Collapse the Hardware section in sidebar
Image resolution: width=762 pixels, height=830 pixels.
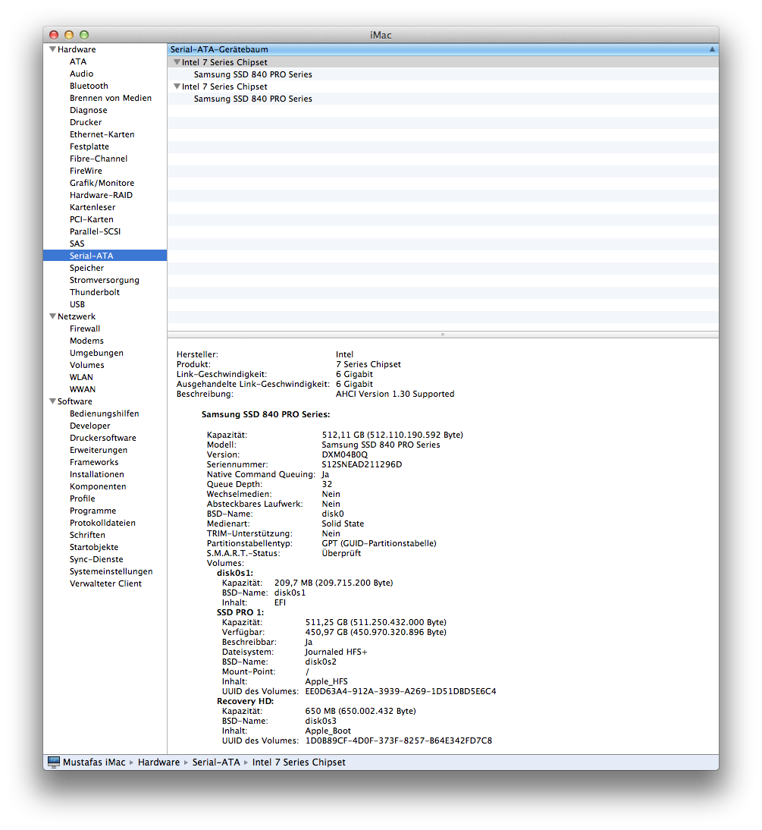click(52, 49)
